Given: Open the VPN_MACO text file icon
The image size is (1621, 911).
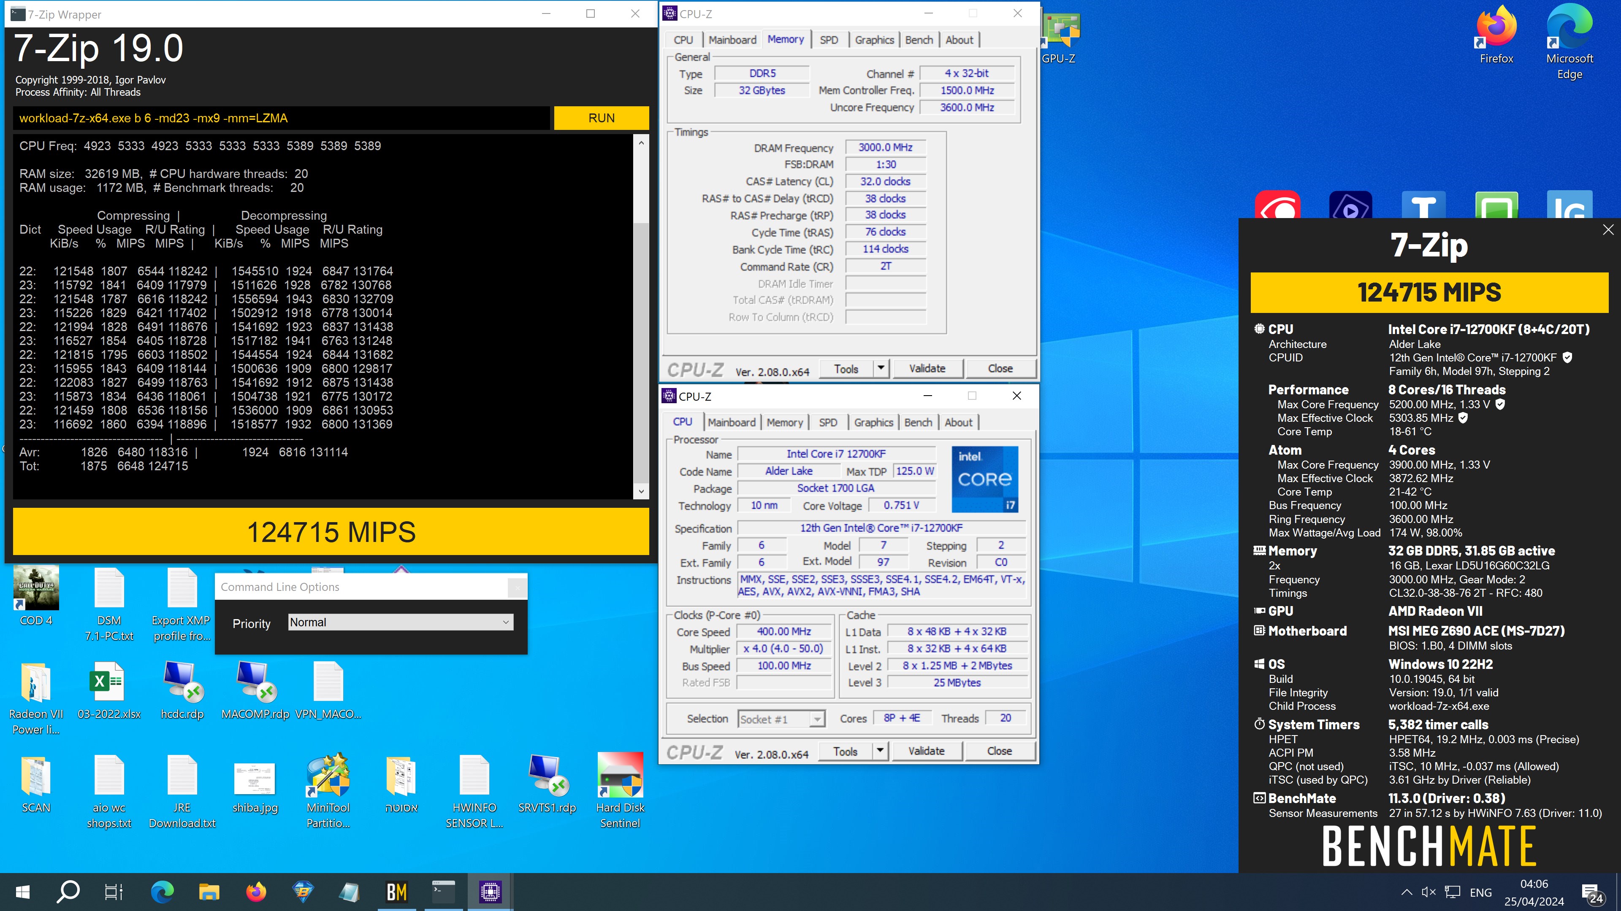Looking at the screenshot, I should (x=328, y=690).
